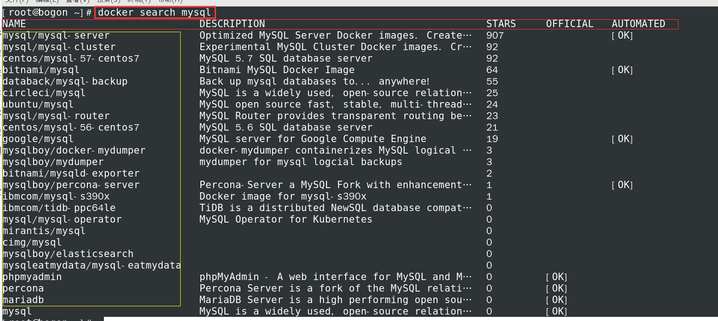Select the 'mysql/mysql-operator' name
718x321 pixels.
(62, 219)
